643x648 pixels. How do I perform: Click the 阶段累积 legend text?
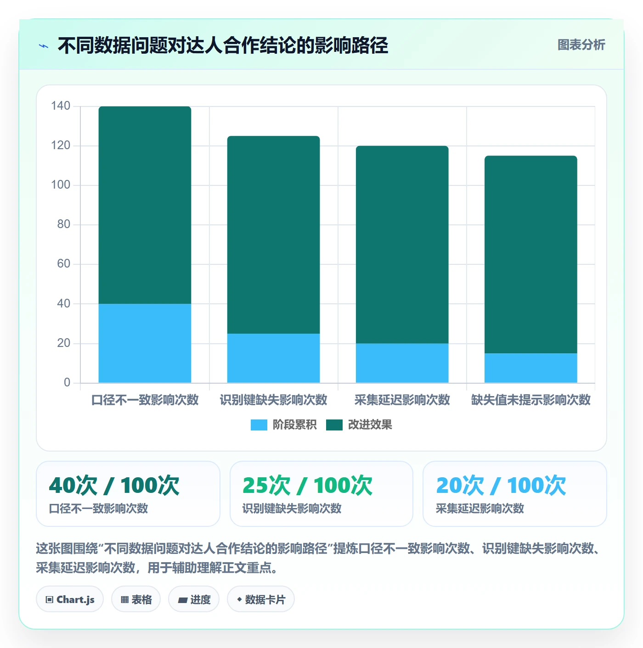[294, 425]
